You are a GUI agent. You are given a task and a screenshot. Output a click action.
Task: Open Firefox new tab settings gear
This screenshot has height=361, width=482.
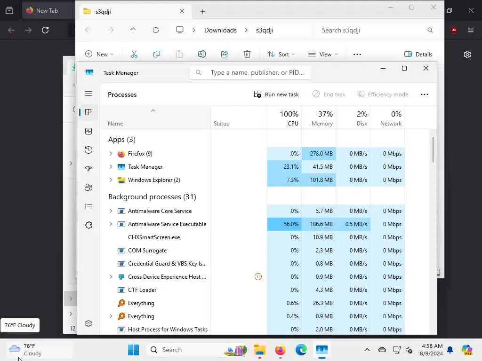point(467,55)
